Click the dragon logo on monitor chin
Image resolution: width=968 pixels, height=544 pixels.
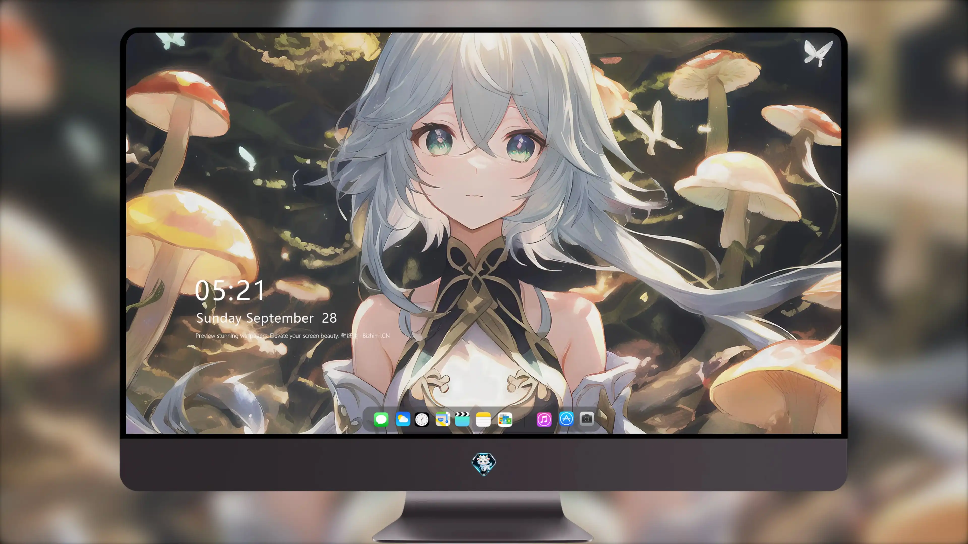point(484,463)
